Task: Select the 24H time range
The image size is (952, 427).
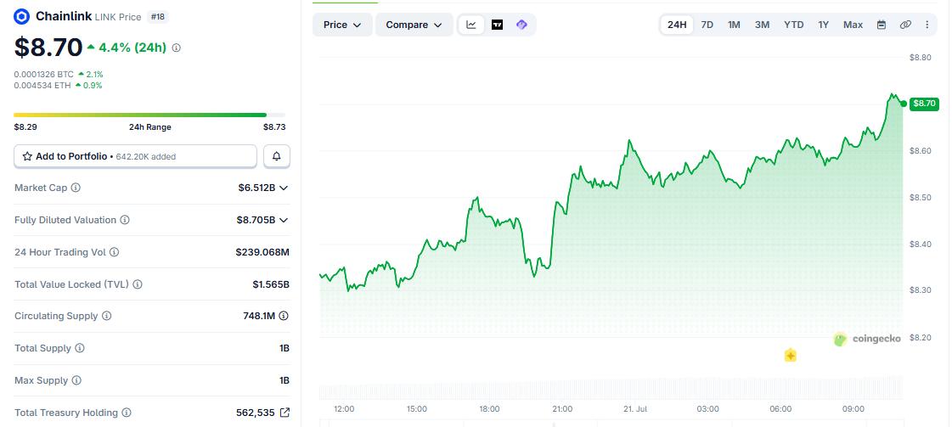Action: click(x=677, y=25)
